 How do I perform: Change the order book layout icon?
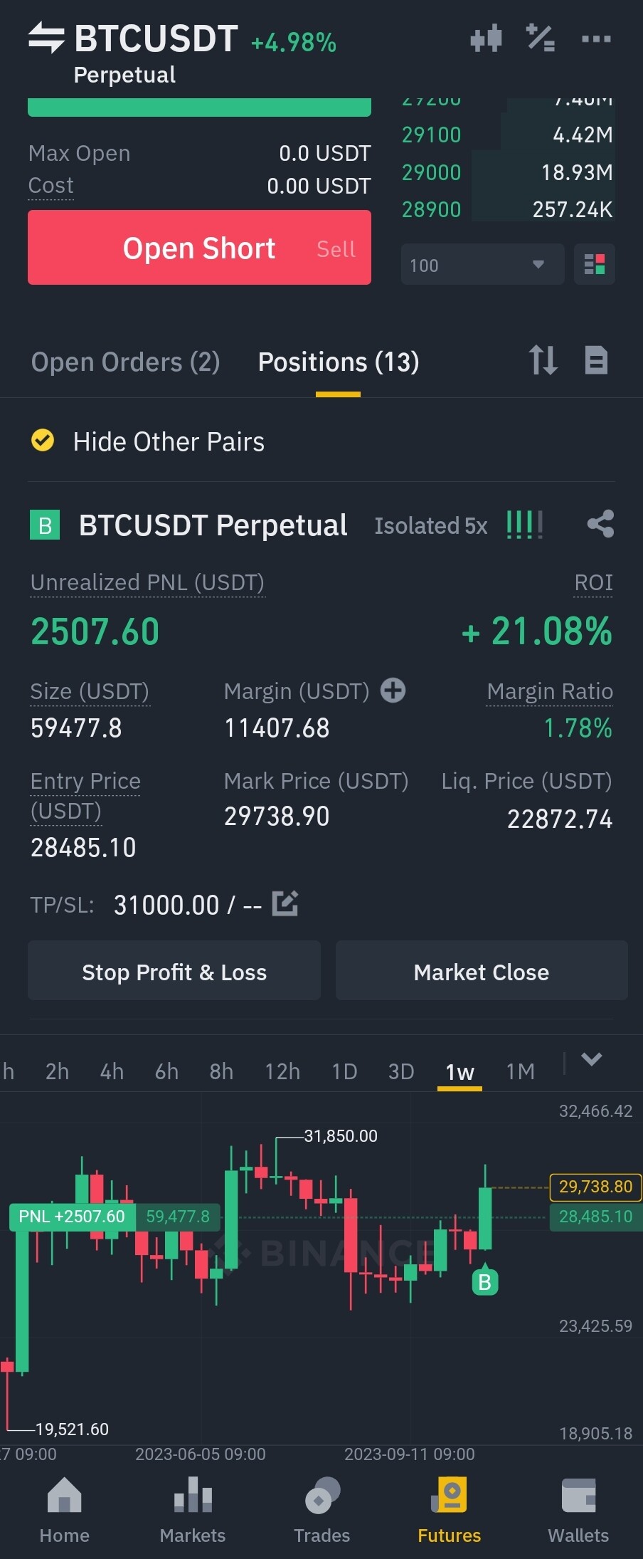tap(594, 264)
